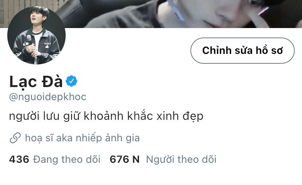Open the '676 N Người theo dõi' followers list
Screen dimensions: 302x185
point(163,160)
